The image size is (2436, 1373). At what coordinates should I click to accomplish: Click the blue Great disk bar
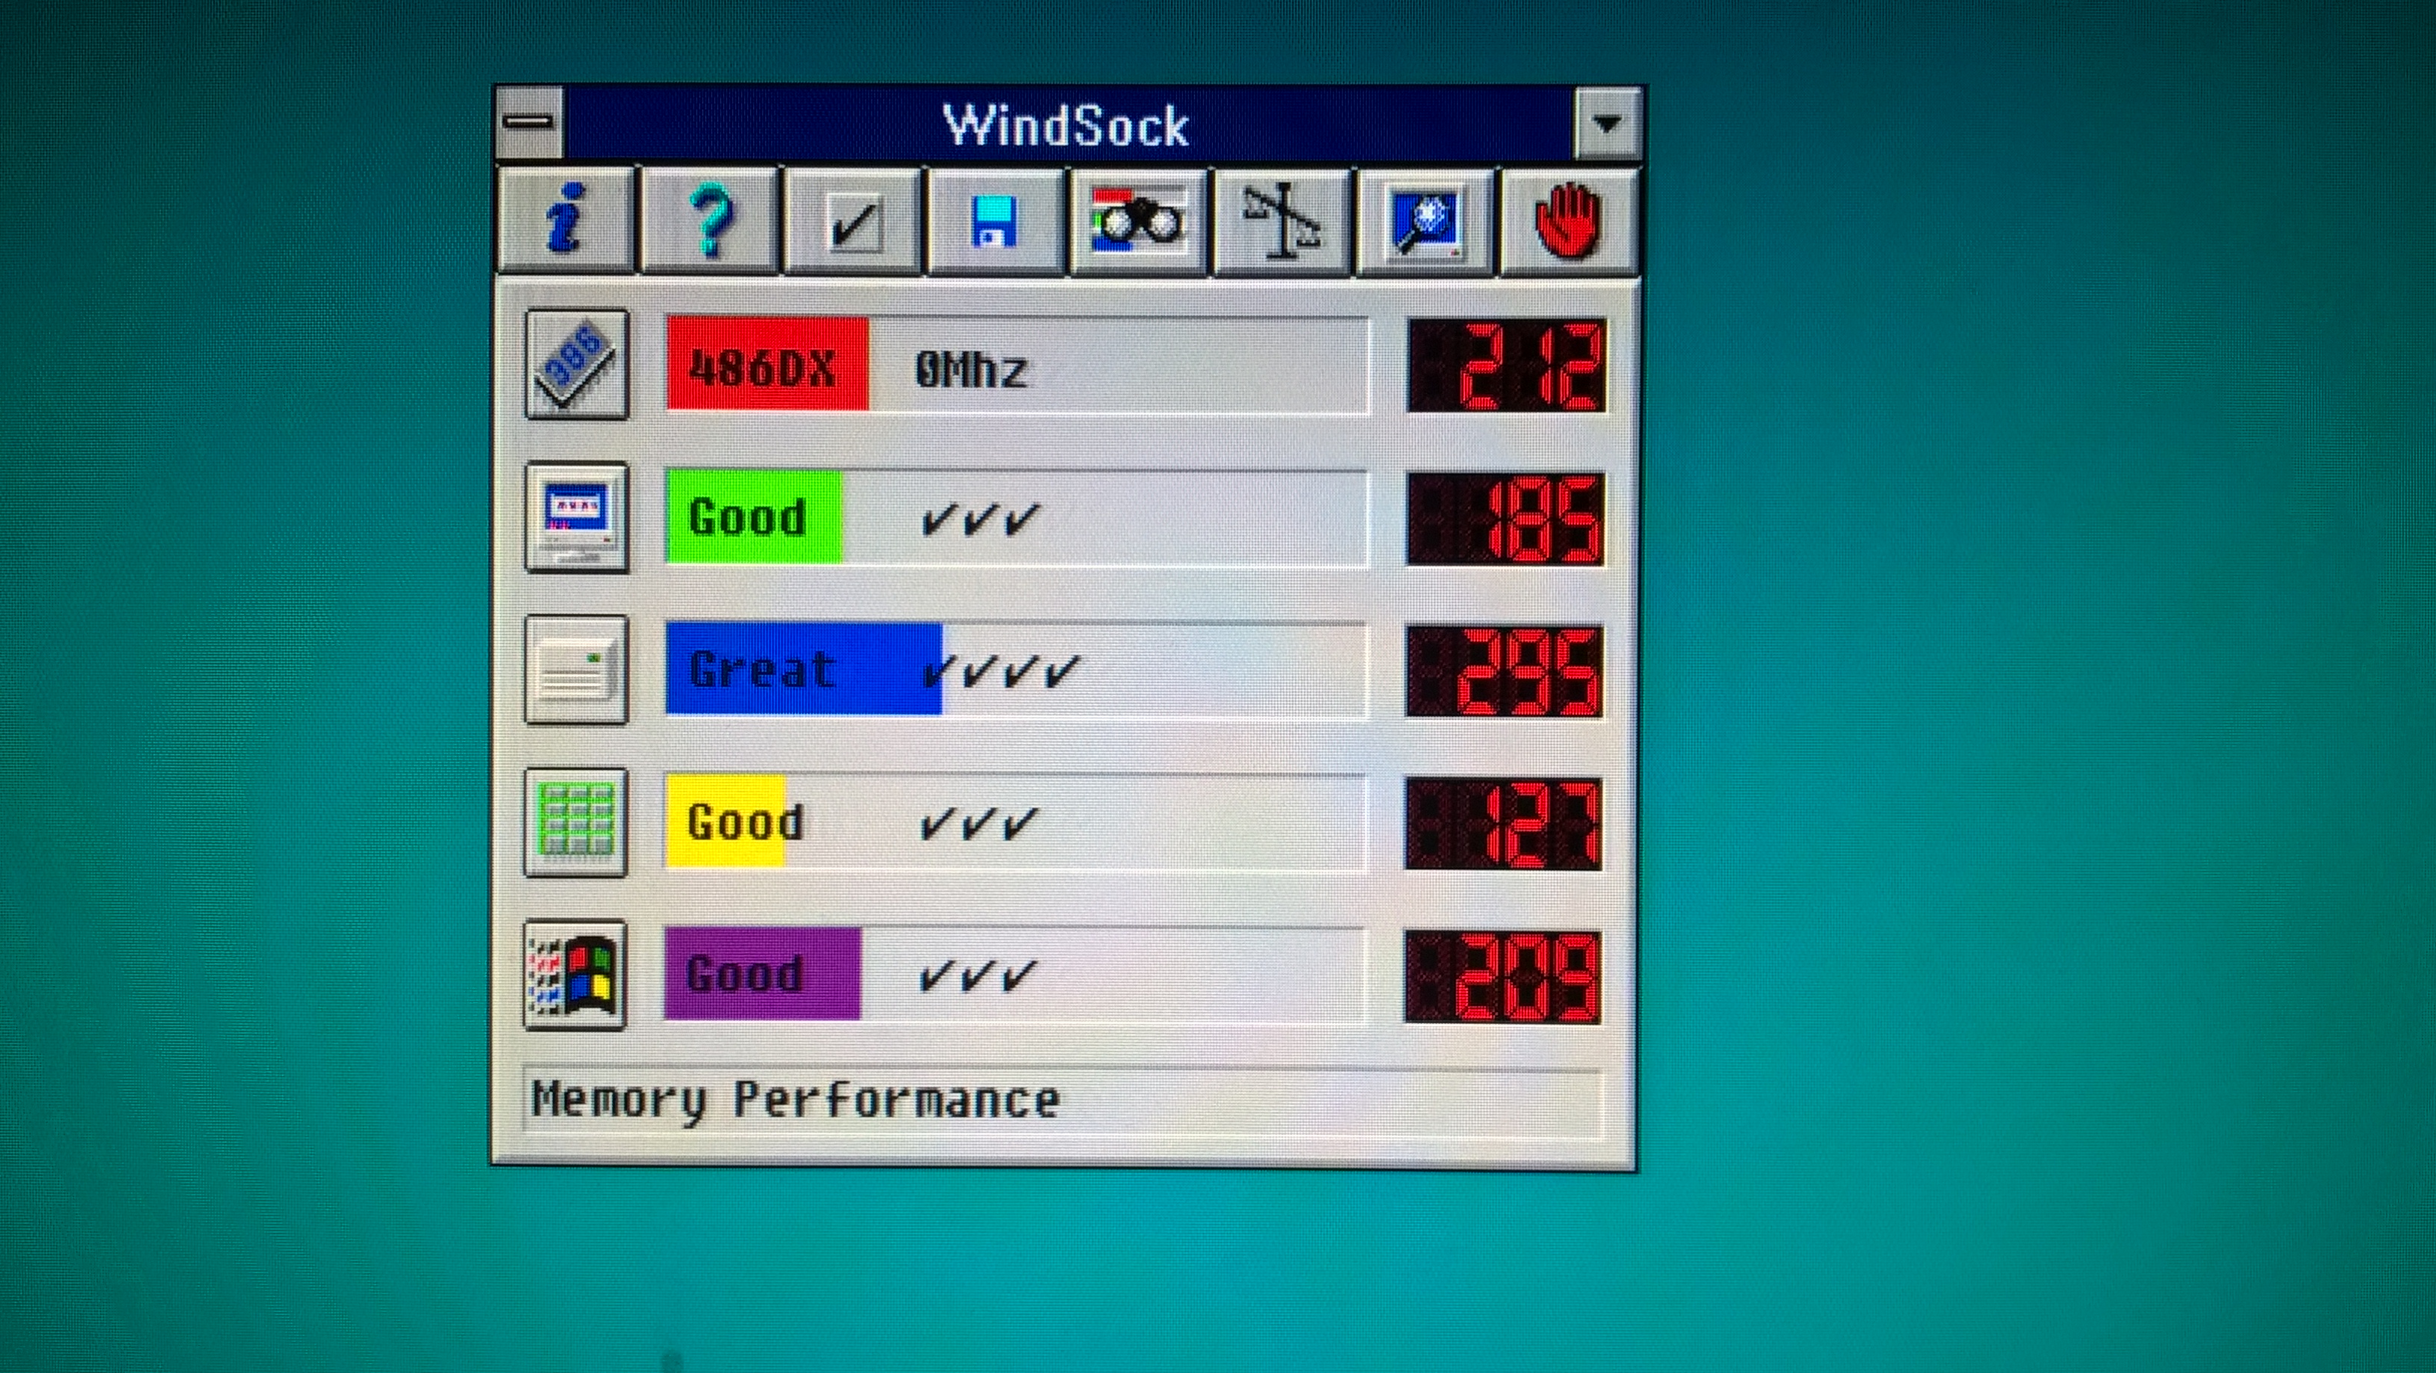804,669
